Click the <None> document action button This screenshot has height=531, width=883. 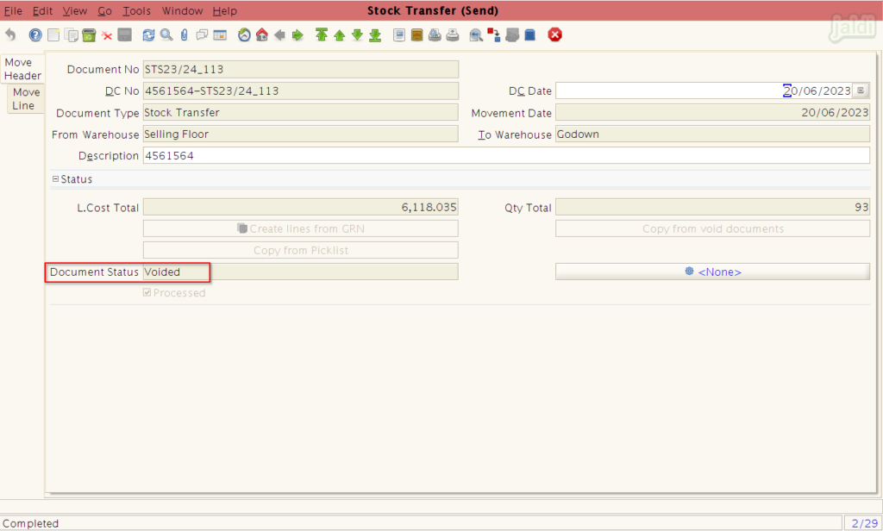click(x=712, y=272)
